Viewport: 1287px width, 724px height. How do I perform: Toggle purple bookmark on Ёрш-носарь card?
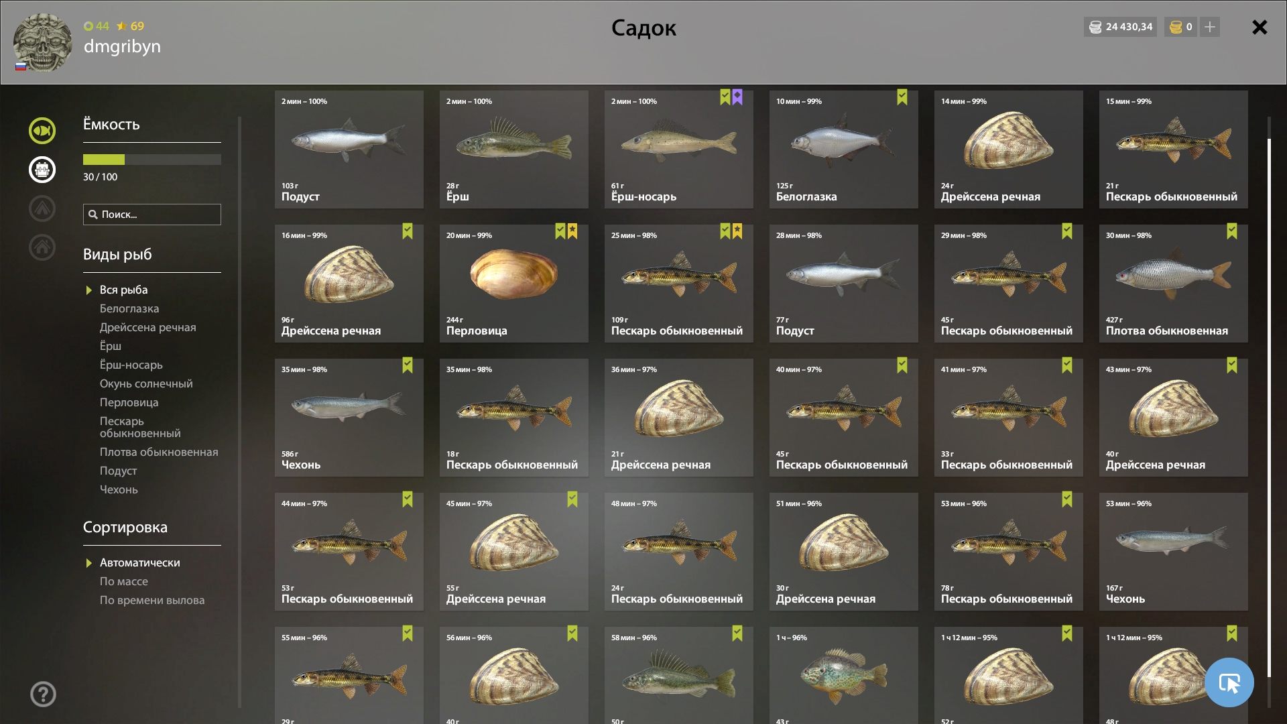pyautogui.click(x=737, y=97)
